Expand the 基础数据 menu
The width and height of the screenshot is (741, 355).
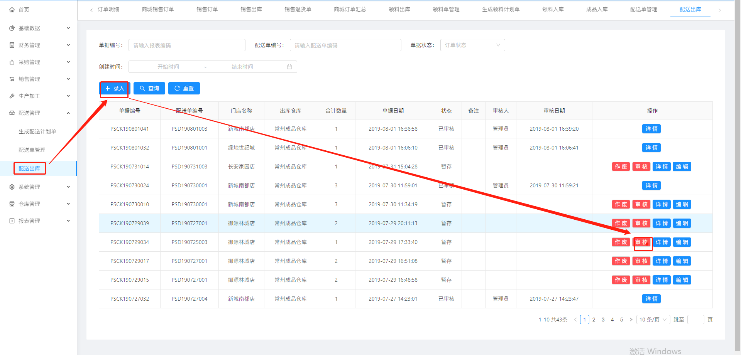click(68, 28)
